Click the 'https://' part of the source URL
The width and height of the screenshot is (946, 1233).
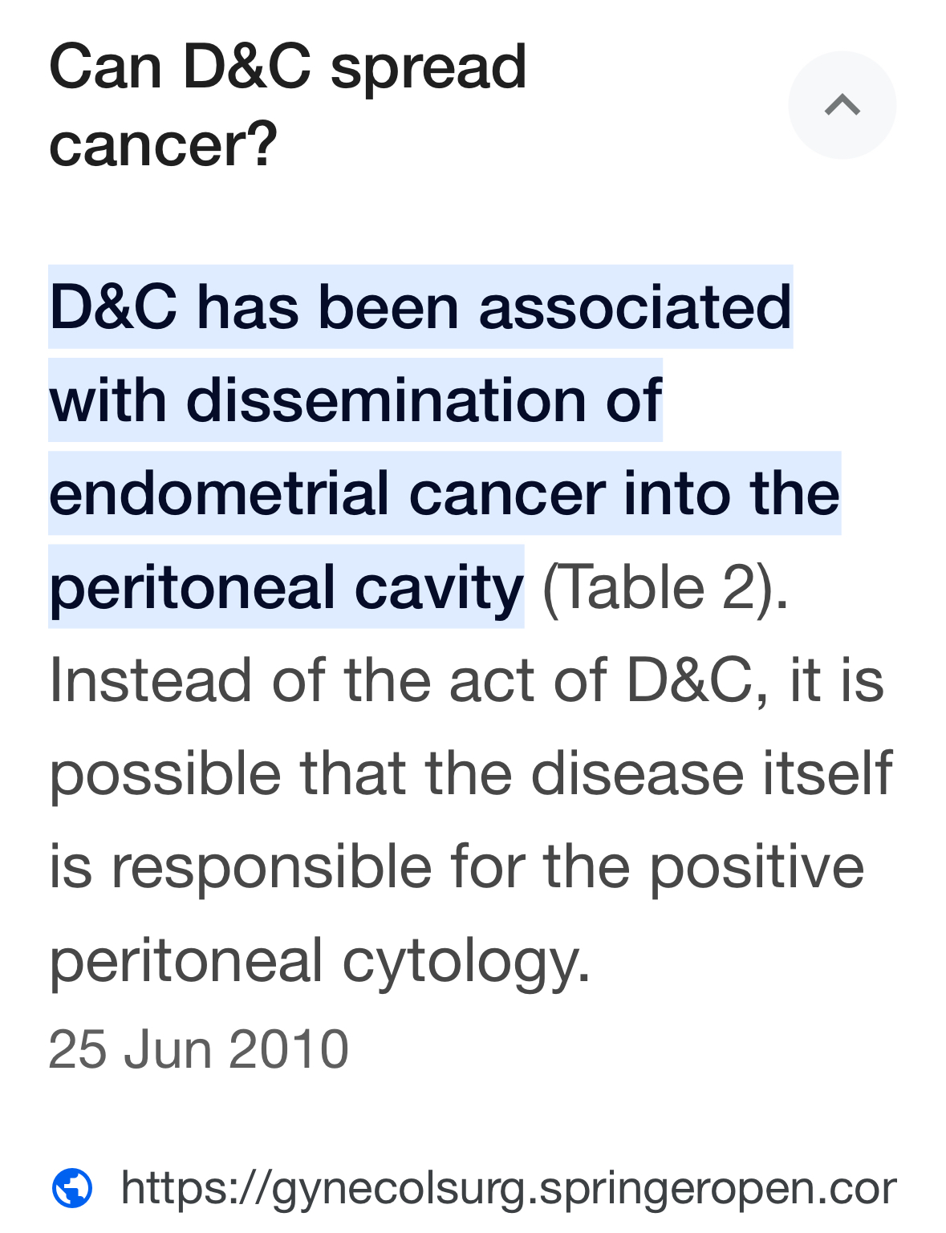click(196, 1188)
